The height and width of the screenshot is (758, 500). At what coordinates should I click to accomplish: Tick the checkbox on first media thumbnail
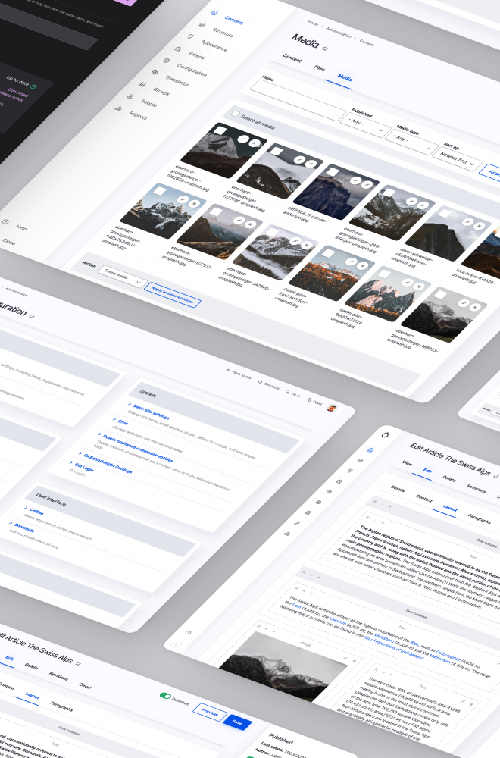pos(219,130)
